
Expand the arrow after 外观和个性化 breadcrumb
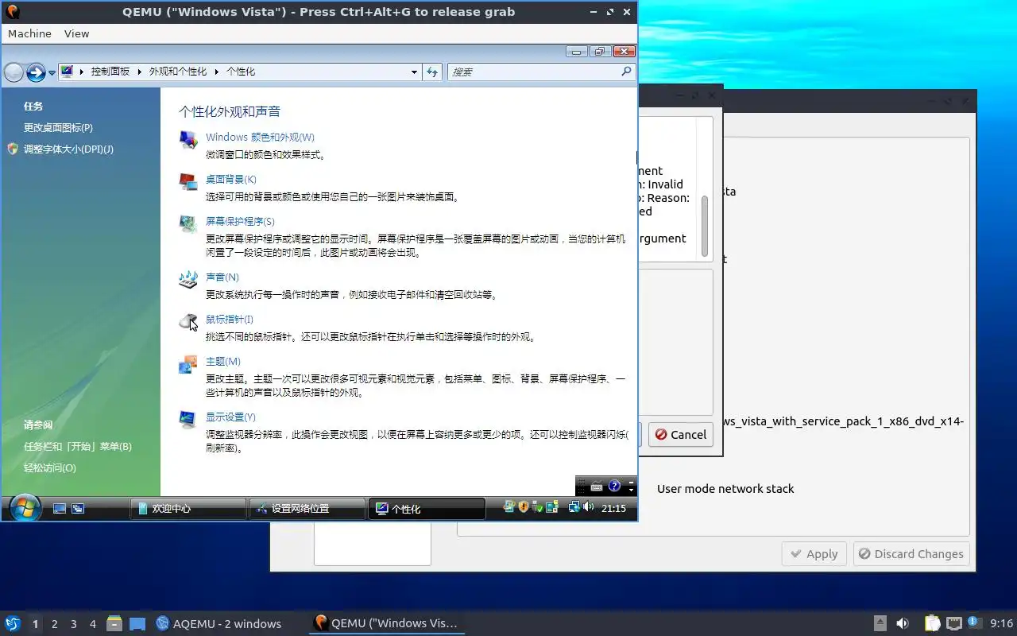(217, 72)
